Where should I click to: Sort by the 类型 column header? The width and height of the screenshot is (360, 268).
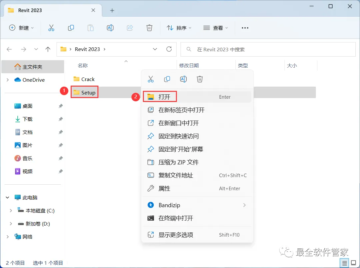[x=243, y=66]
